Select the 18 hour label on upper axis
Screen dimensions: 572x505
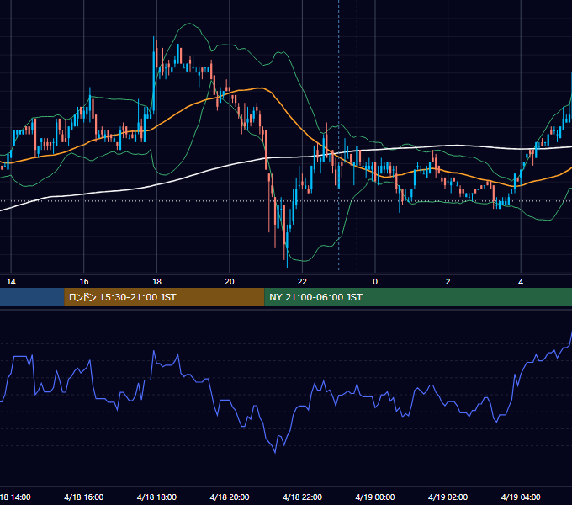pyautogui.click(x=156, y=282)
